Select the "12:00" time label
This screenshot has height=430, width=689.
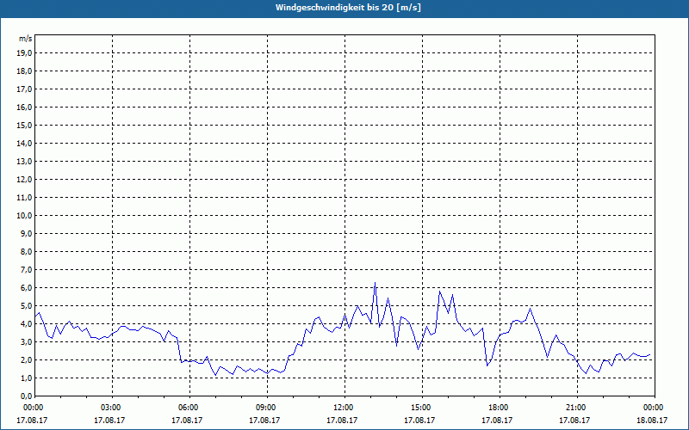point(344,408)
